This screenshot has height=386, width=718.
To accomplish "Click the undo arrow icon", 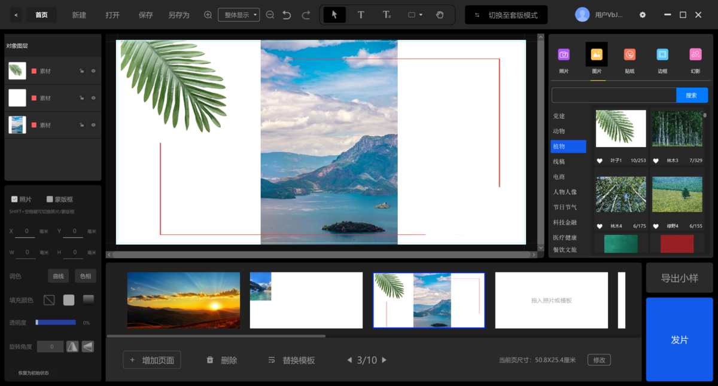I will [x=287, y=15].
